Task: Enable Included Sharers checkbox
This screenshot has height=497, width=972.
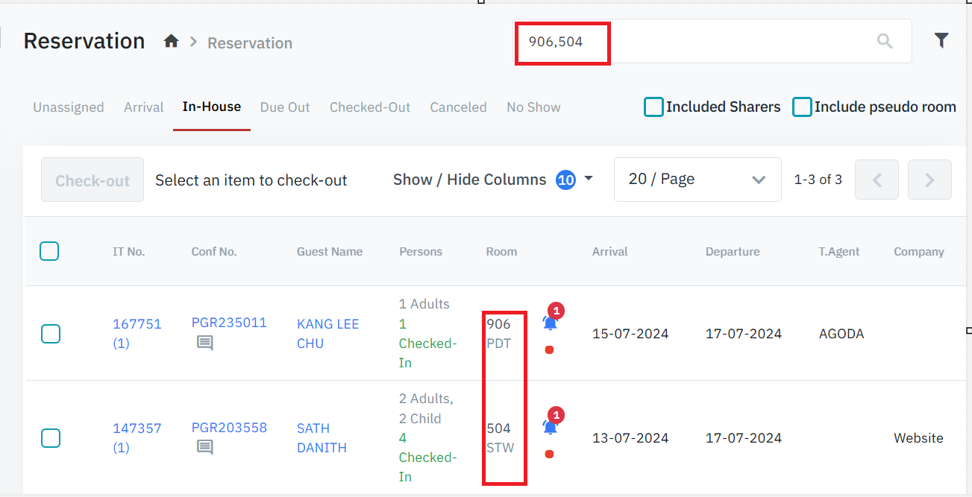Action: click(x=653, y=107)
